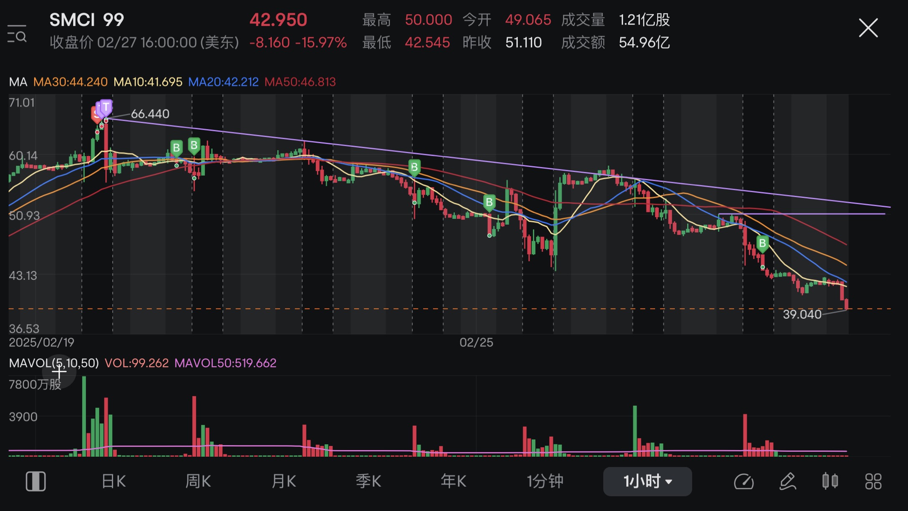Click the 66.440 high price label
The image size is (908, 511).
[150, 114]
